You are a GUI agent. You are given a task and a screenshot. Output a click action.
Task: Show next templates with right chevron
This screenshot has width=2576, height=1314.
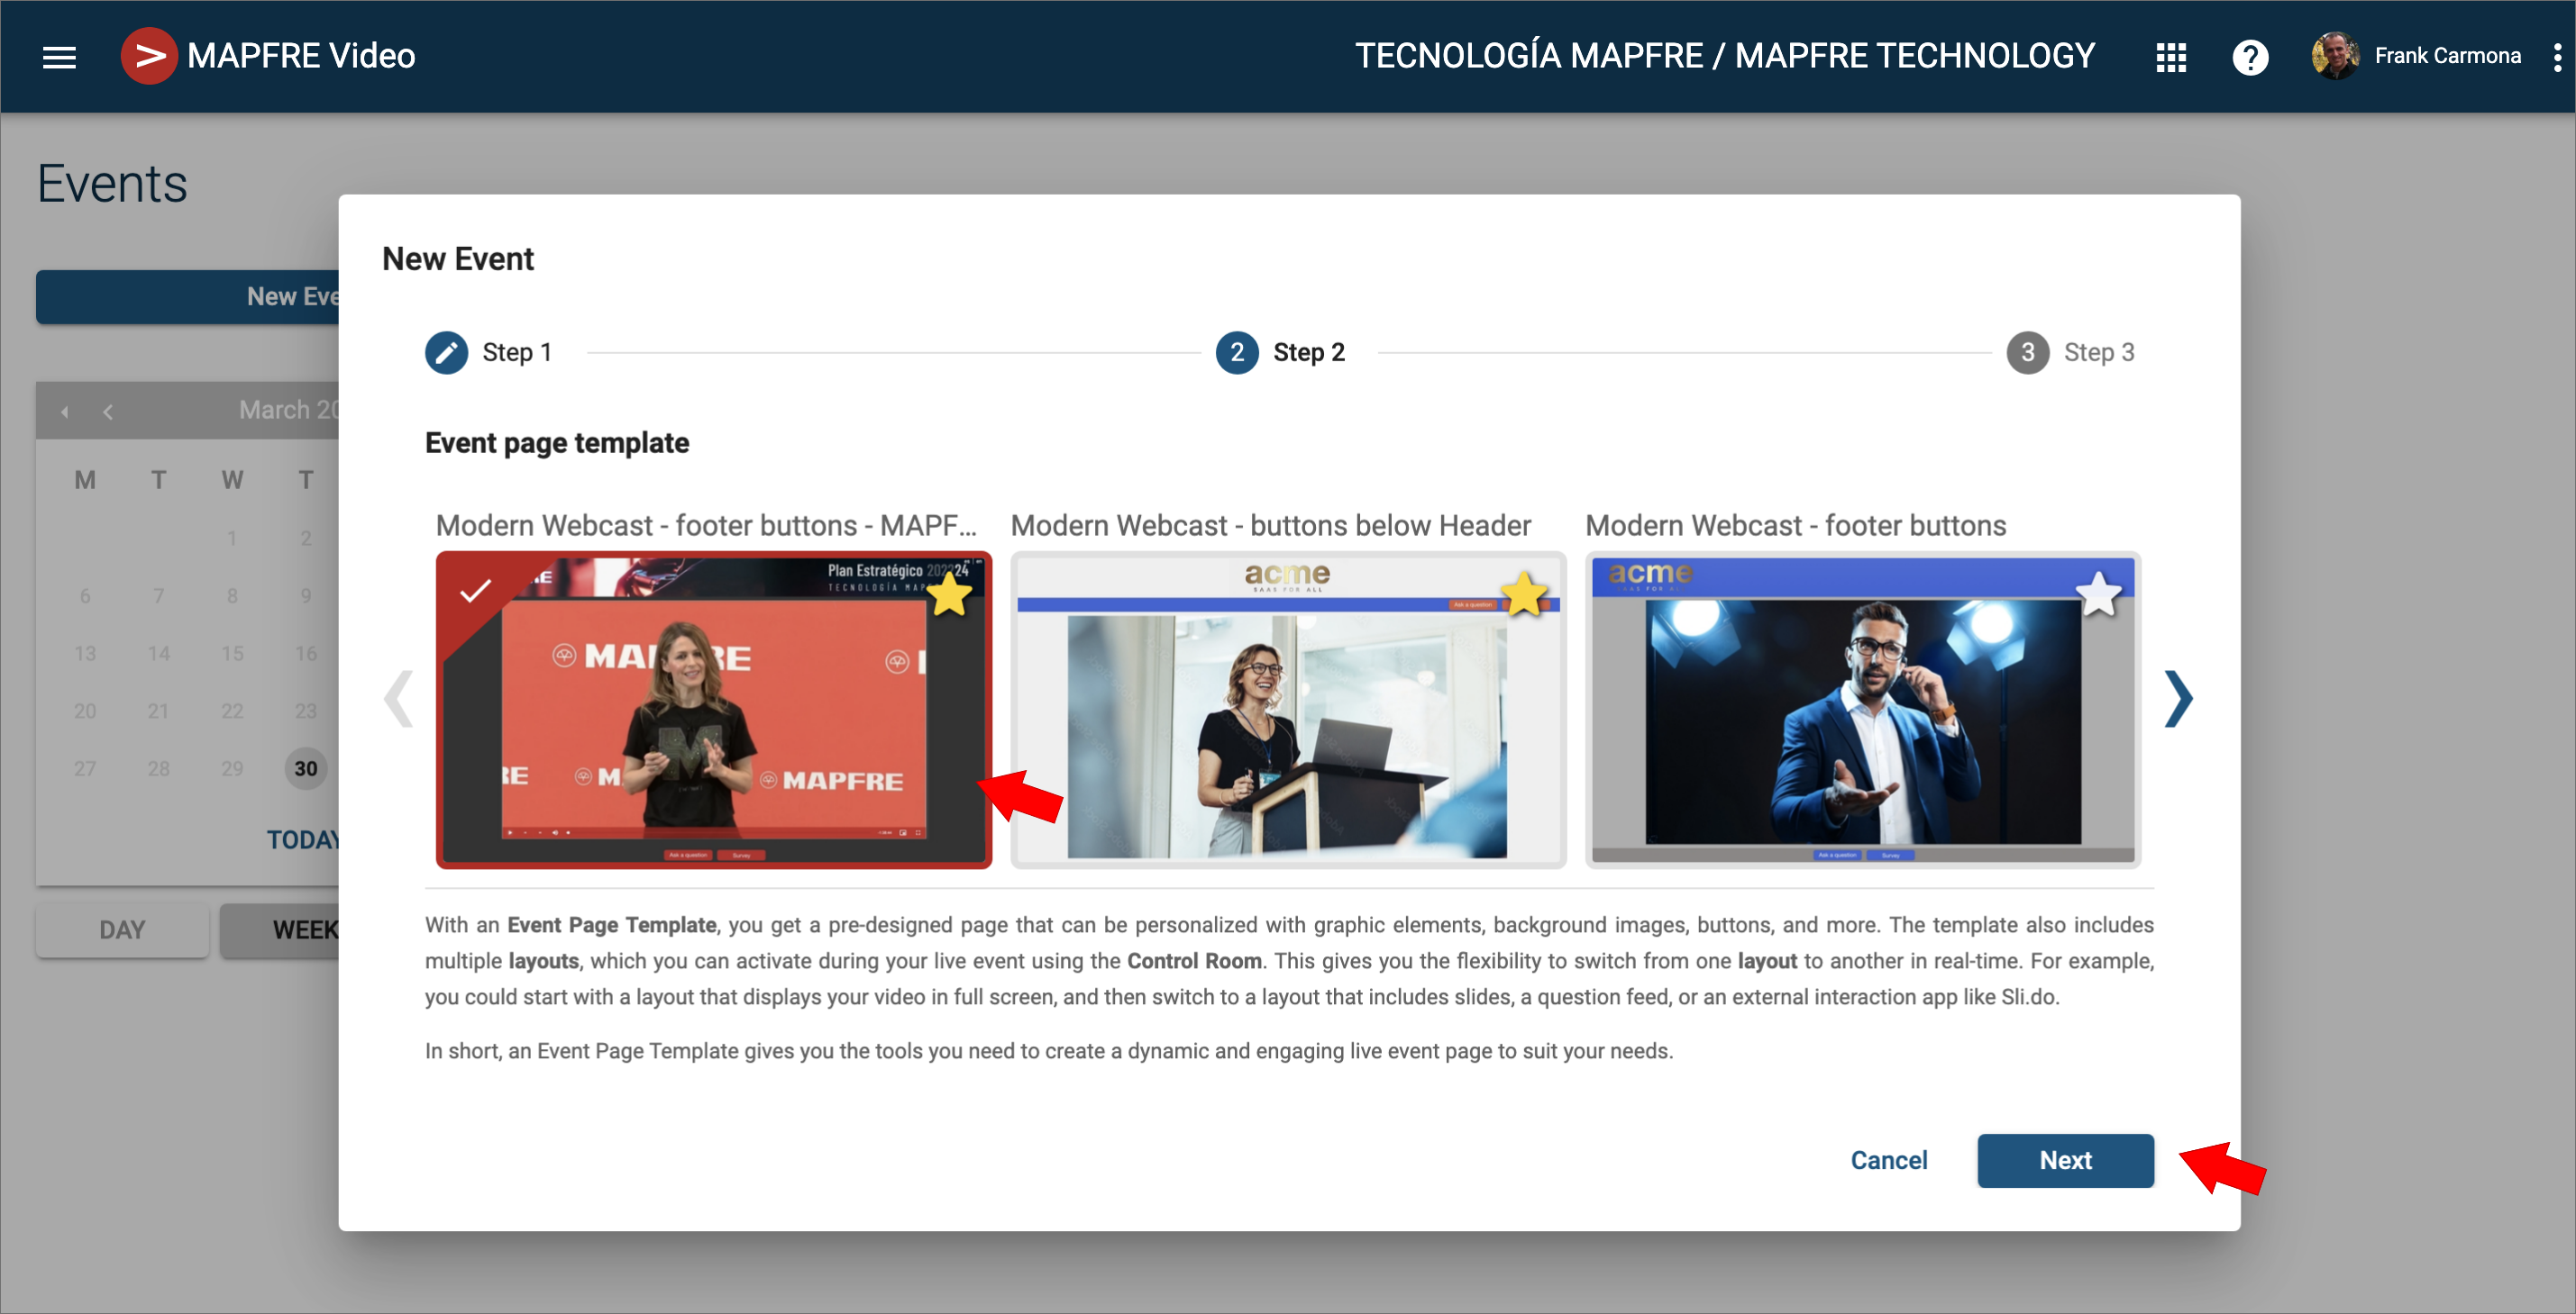tap(2178, 697)
